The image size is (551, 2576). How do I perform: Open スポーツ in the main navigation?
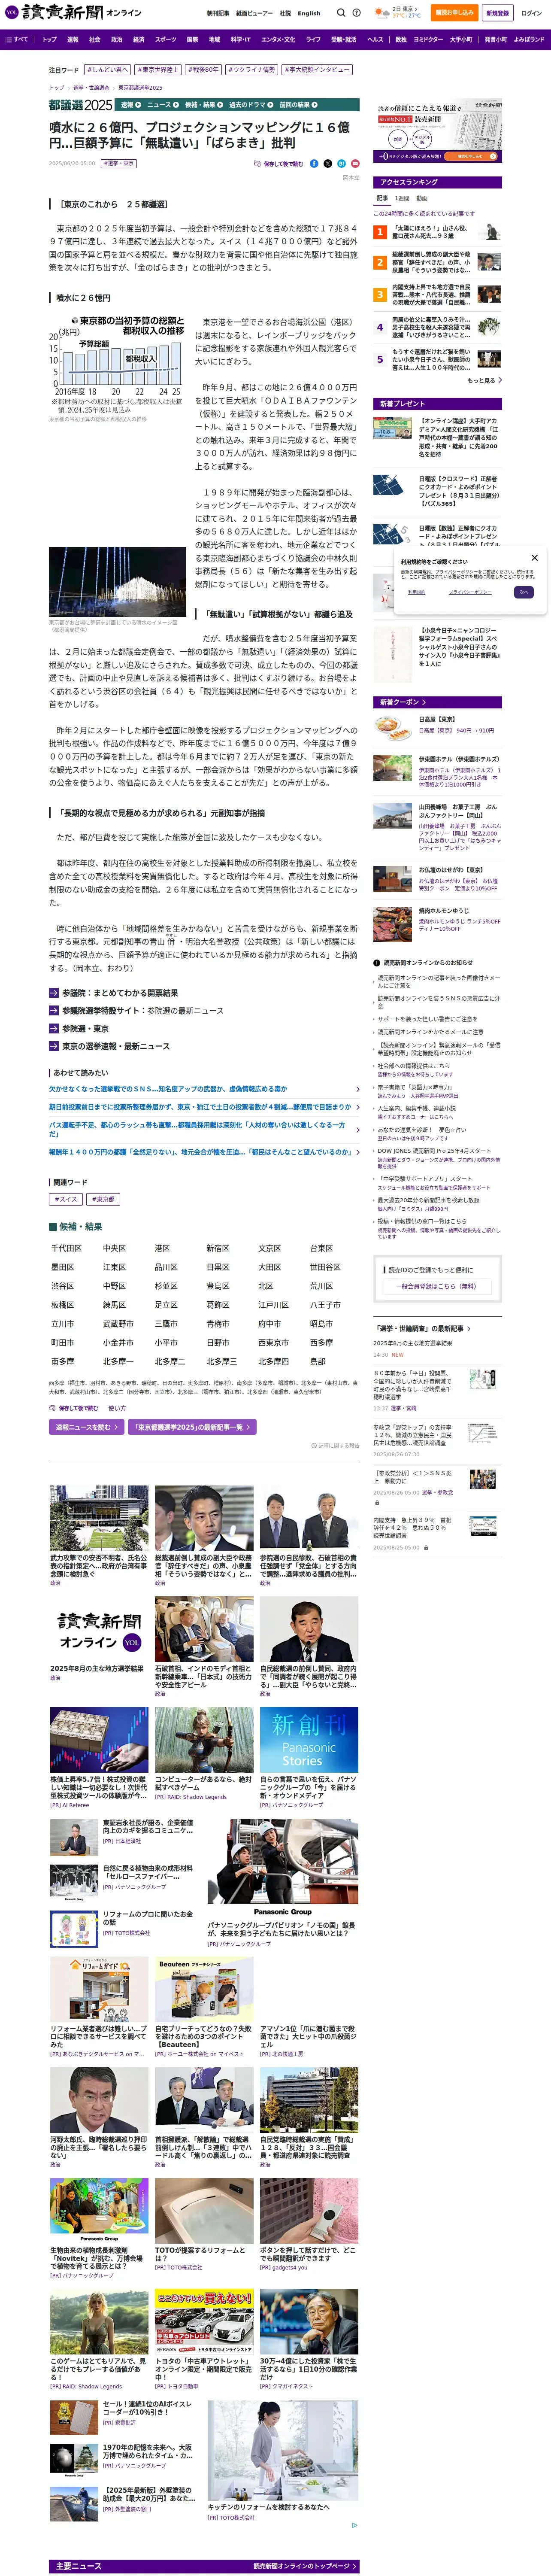point(166,39)
